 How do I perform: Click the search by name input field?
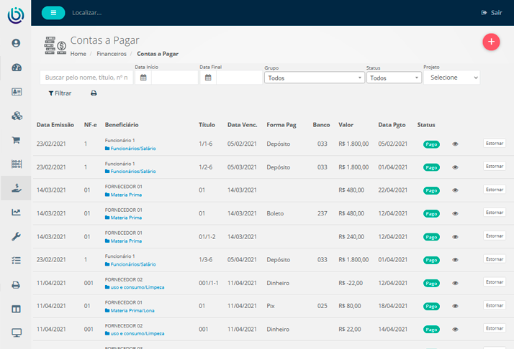tap(86, 78)
